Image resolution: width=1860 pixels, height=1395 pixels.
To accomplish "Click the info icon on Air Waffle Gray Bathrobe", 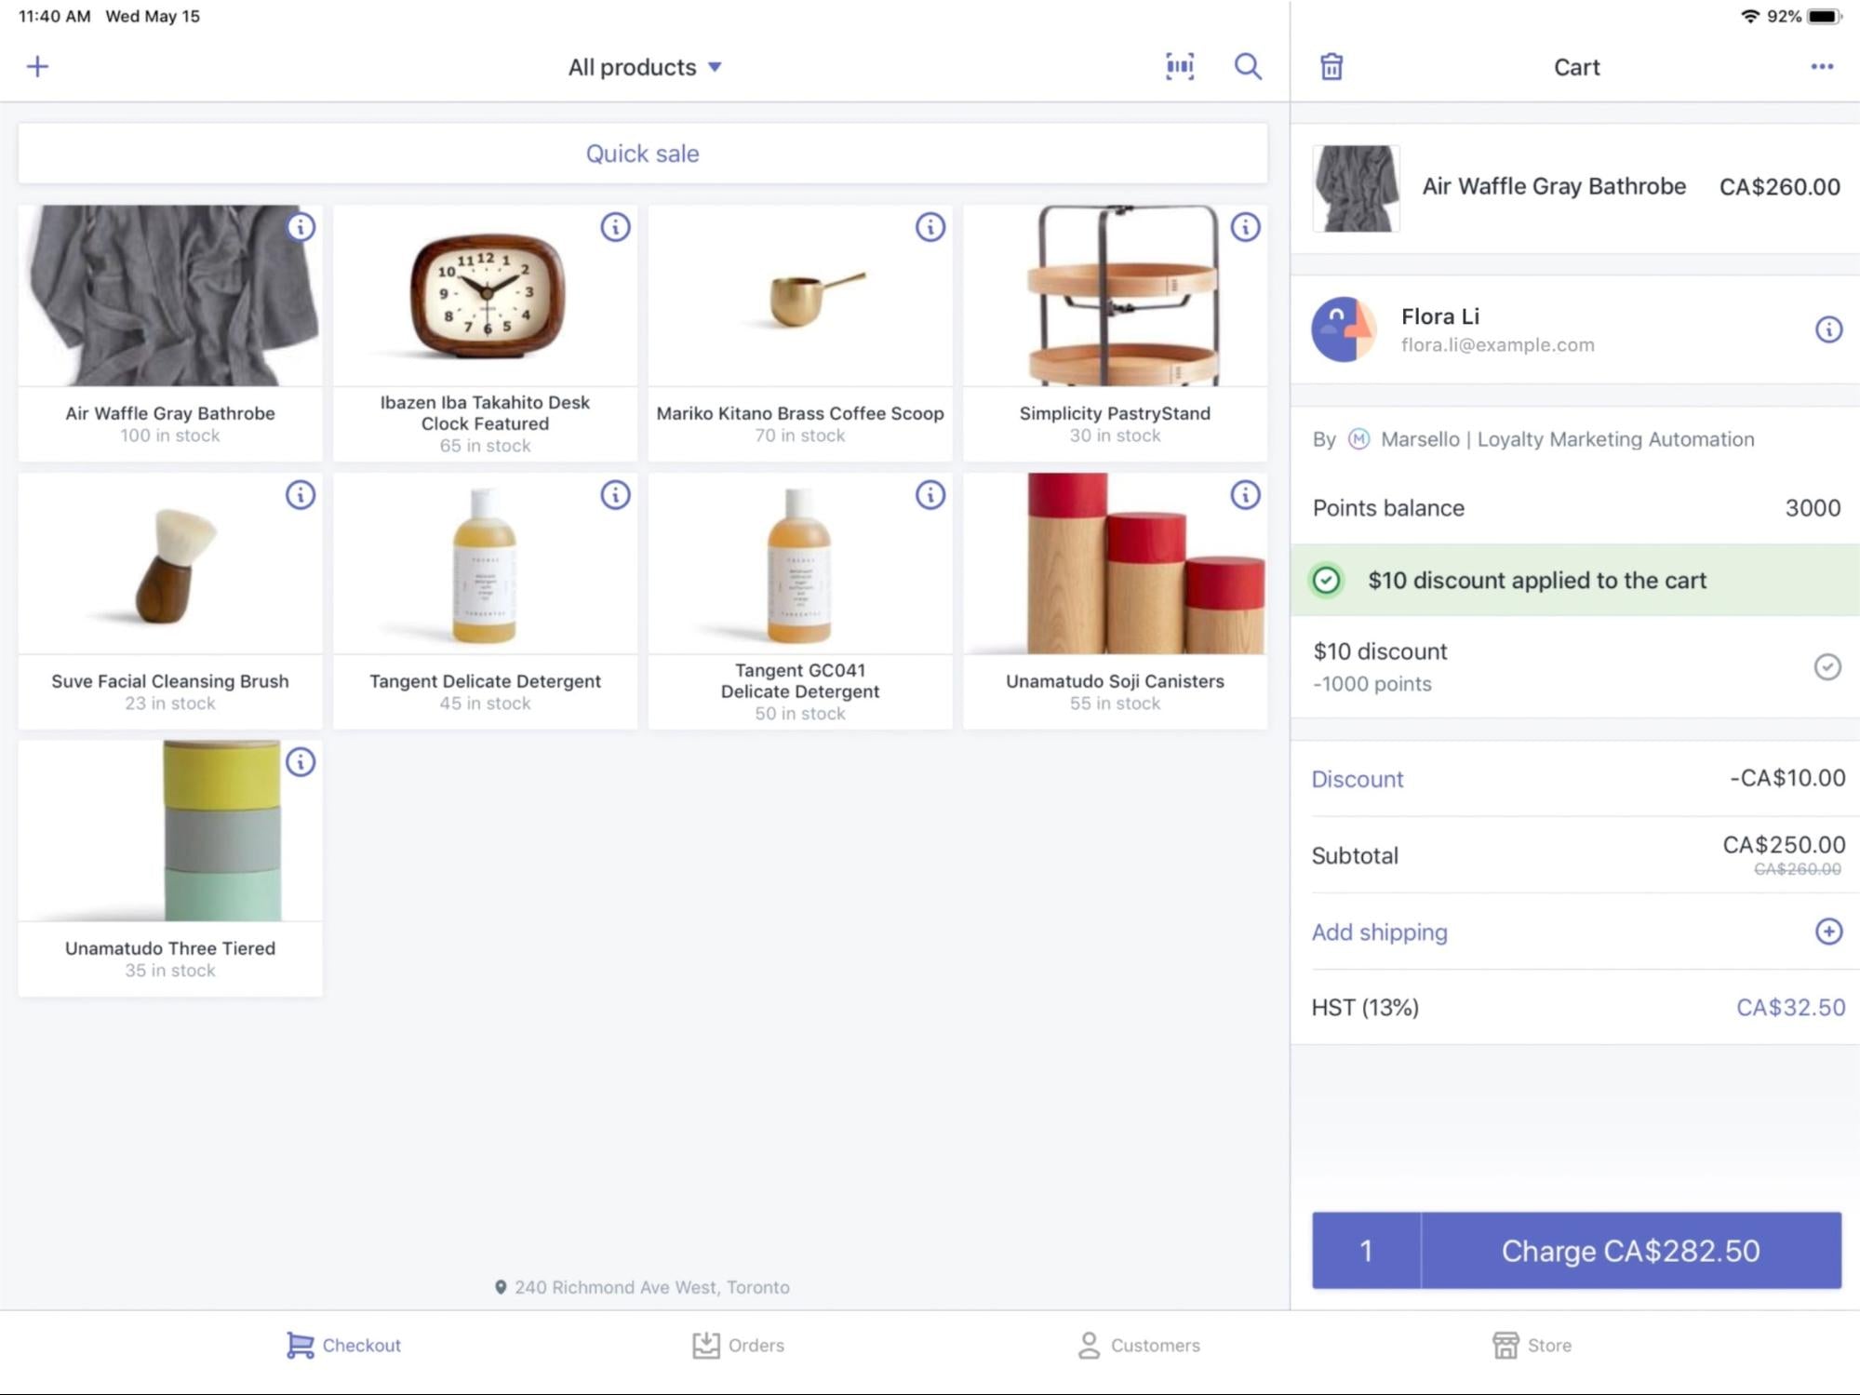I will pyautogui.click(x=301, y=227).
